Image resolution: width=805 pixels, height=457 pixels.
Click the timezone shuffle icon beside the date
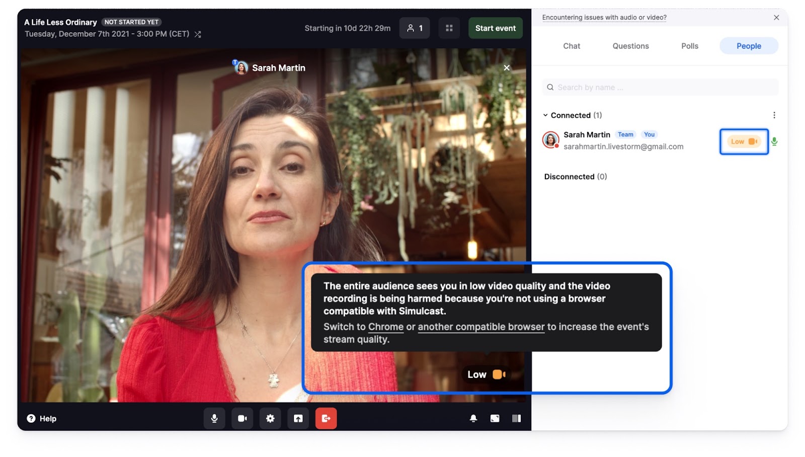(198, 34)
